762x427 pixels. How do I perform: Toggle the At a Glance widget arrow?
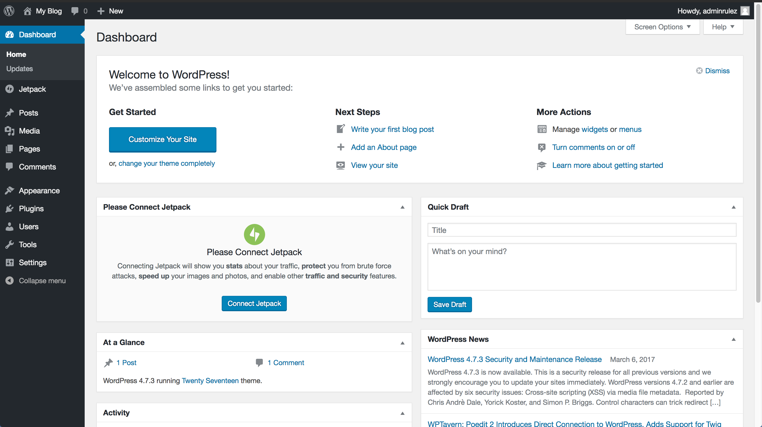coord(402,343)
